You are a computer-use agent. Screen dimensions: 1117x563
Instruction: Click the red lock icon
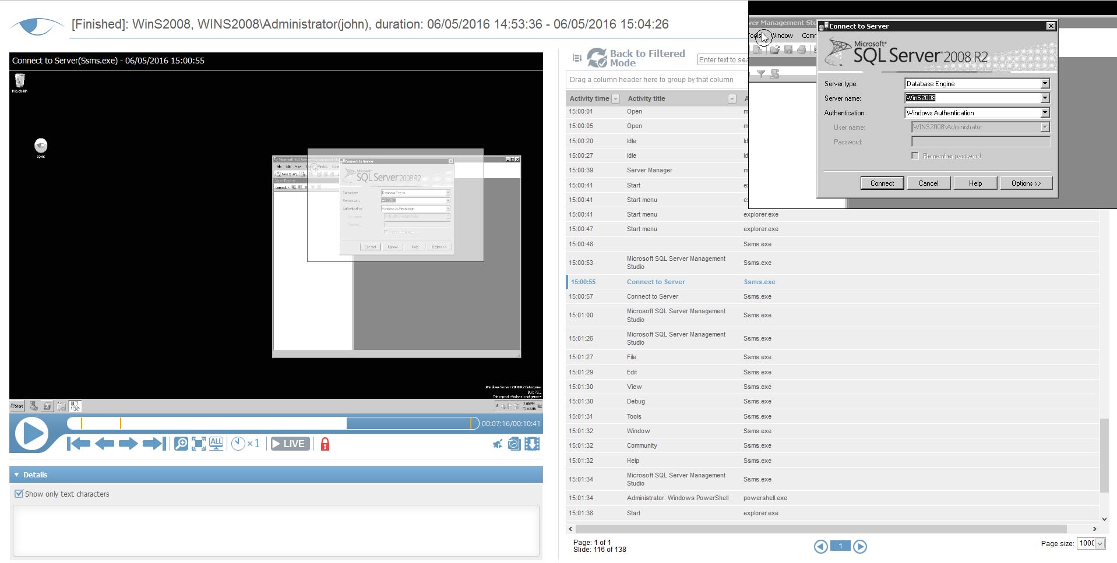coord(325,444)
